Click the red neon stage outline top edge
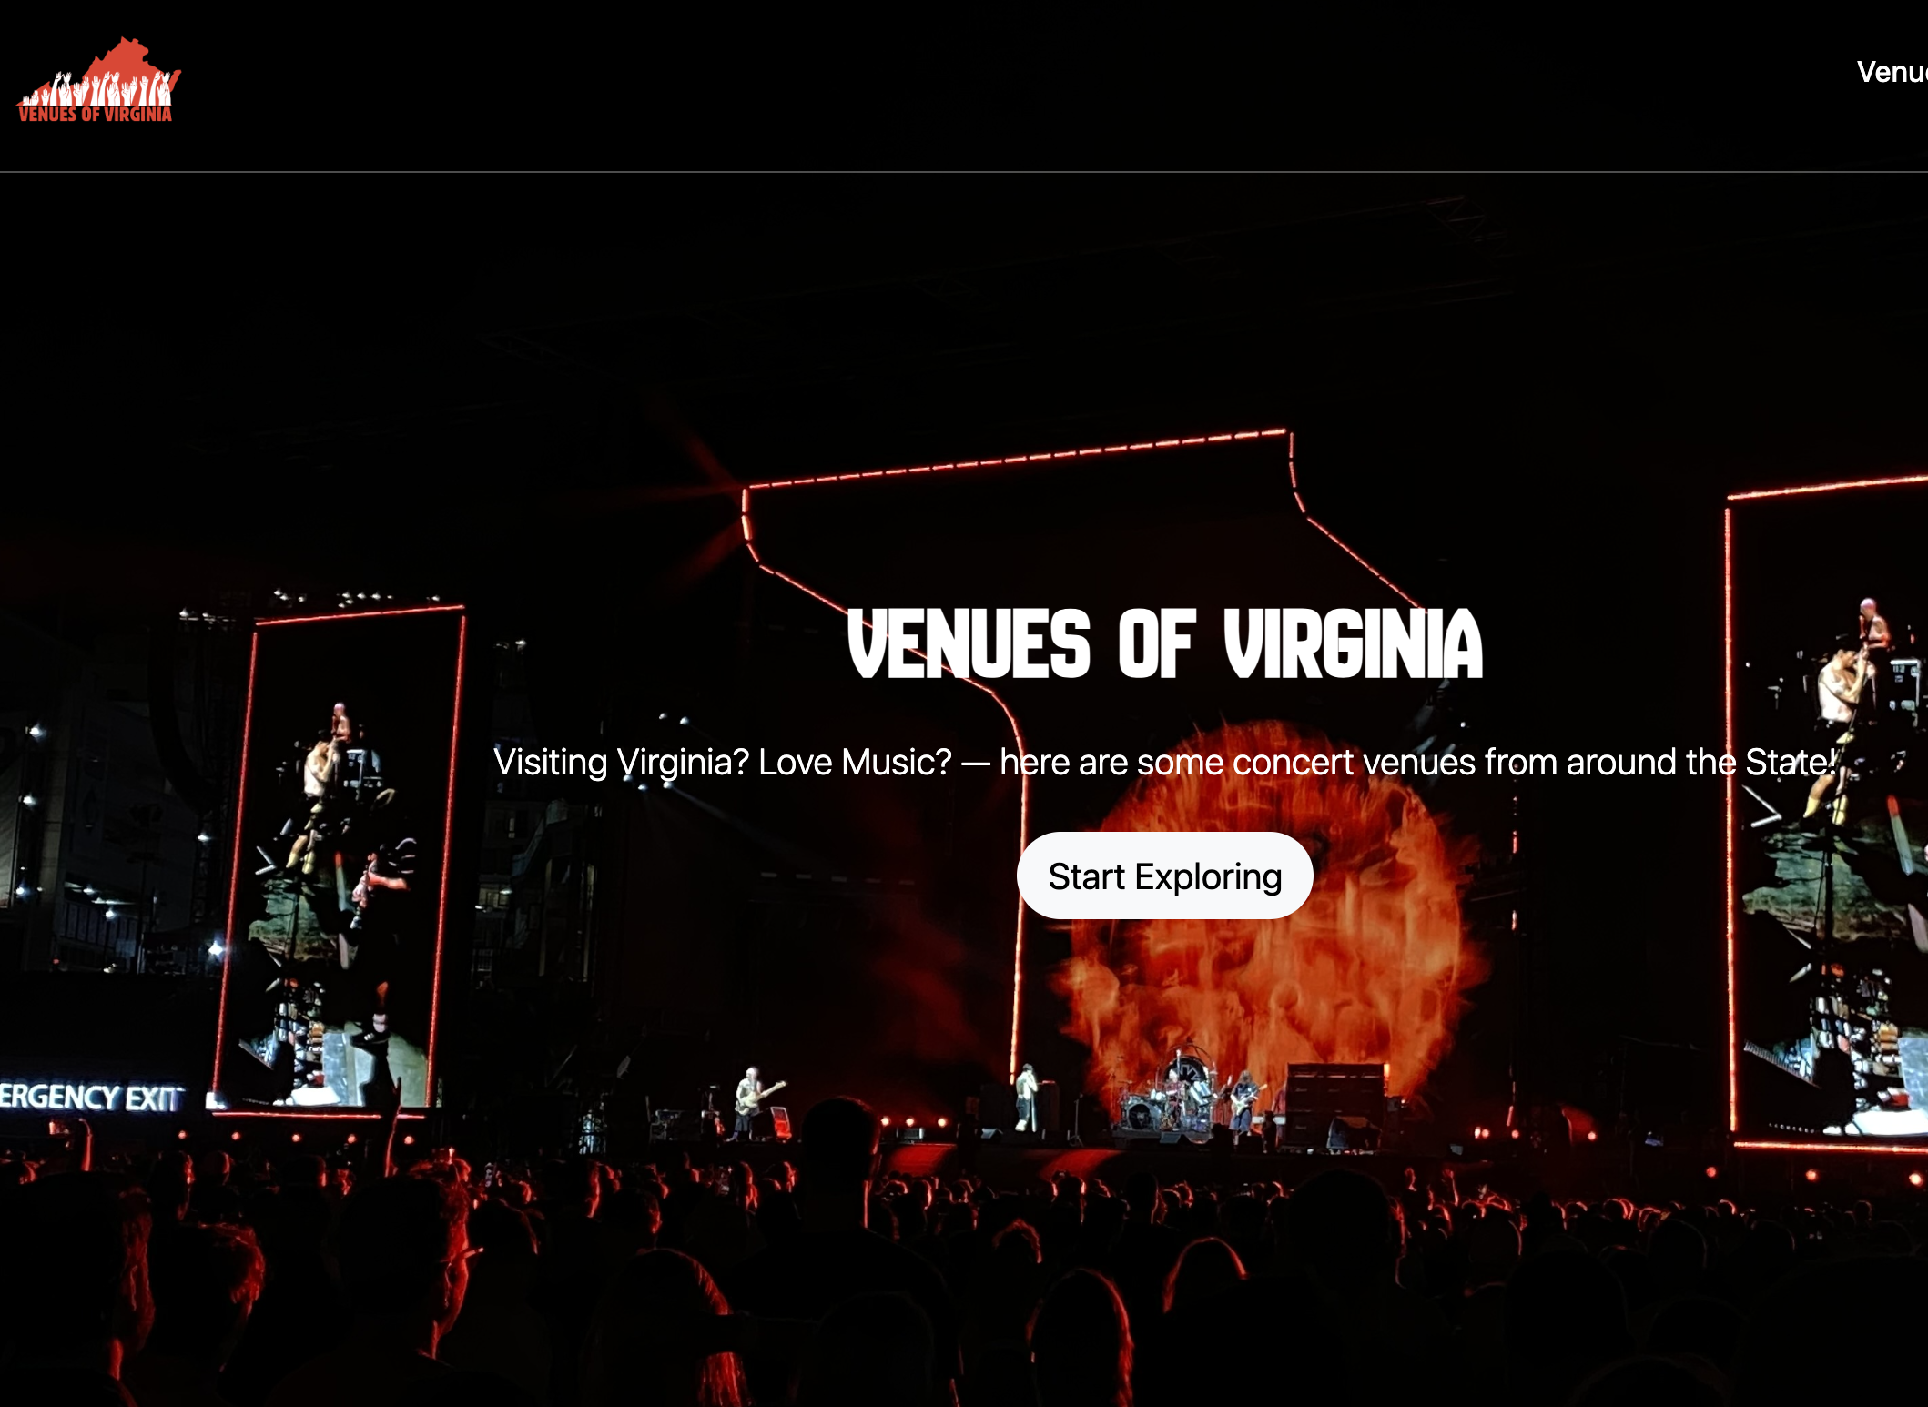 (1018, 457)
